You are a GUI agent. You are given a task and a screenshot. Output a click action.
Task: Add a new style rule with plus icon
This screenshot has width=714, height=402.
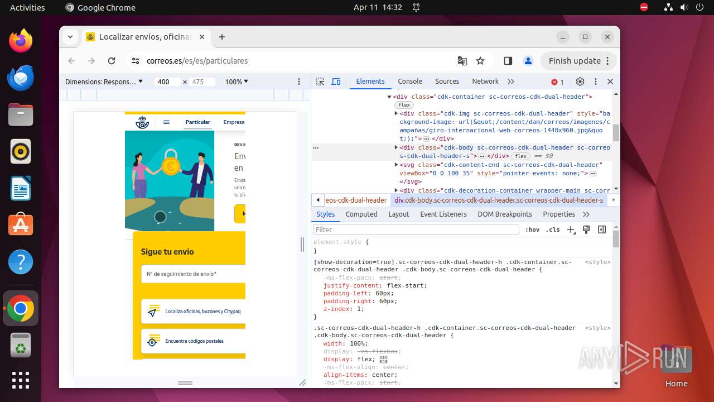pos(571,229)
